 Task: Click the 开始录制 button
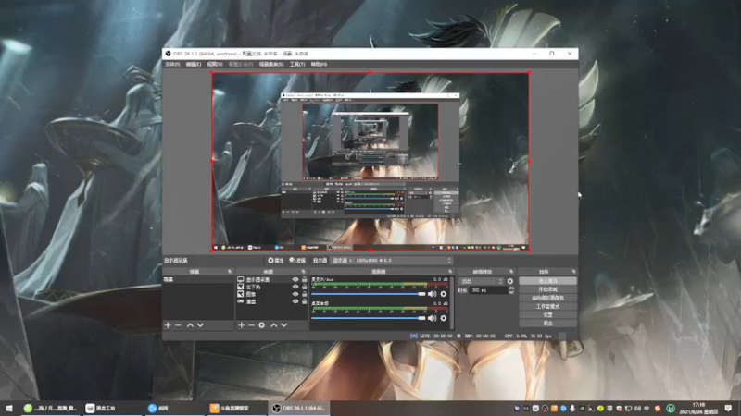pos(547,289)
